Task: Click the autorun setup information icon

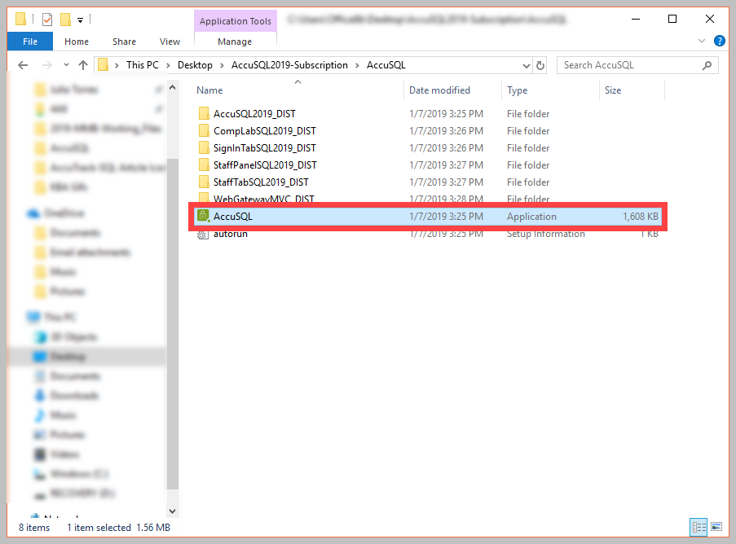Action: pyautogui.click(x=203, y=235)
